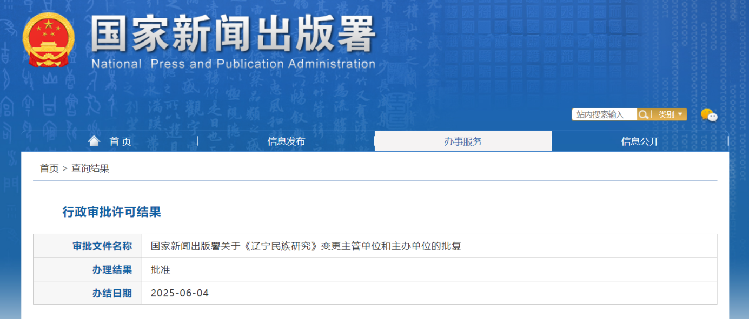Viewport: 749px width, 319px height.
Task: Click the 审批文件名称 row label
Action: 102,246
